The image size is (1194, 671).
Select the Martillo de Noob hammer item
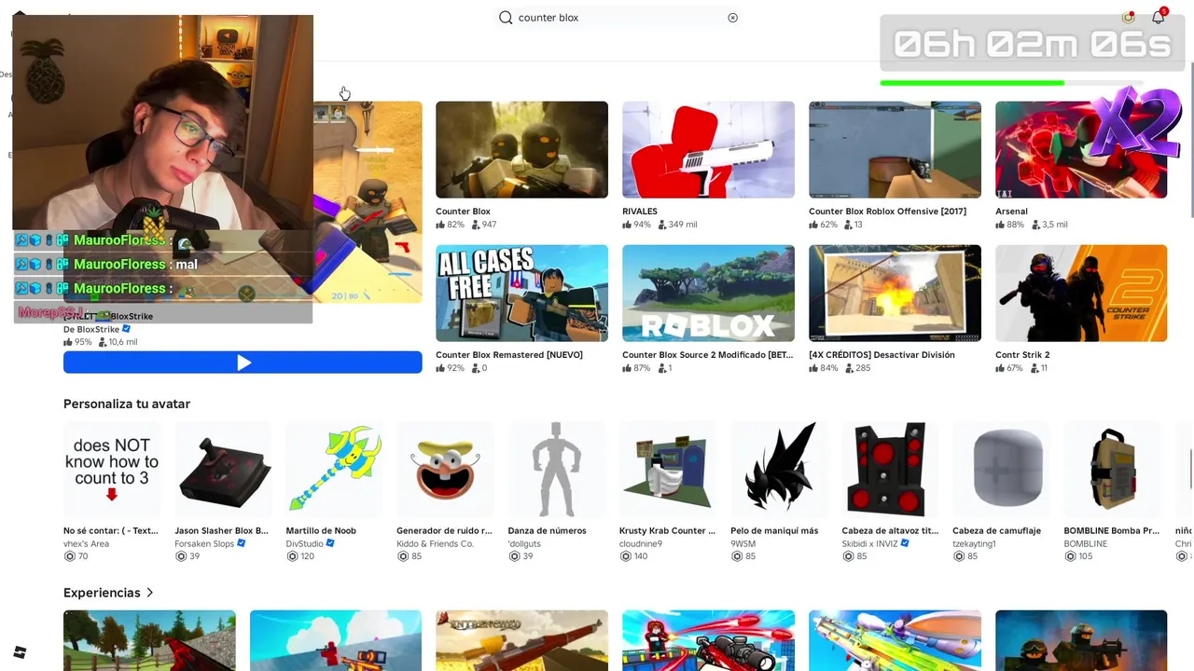click(334, 470)
